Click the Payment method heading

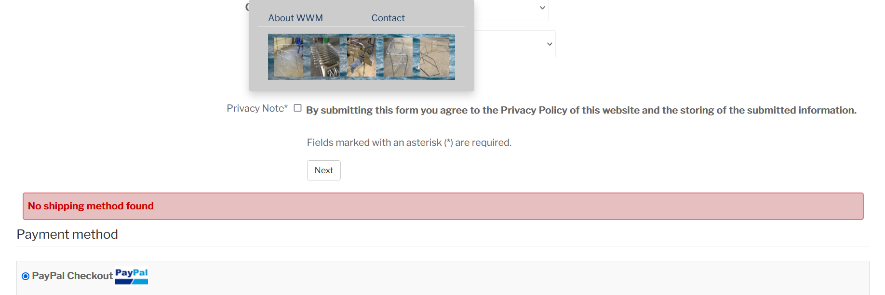(67, 234)
